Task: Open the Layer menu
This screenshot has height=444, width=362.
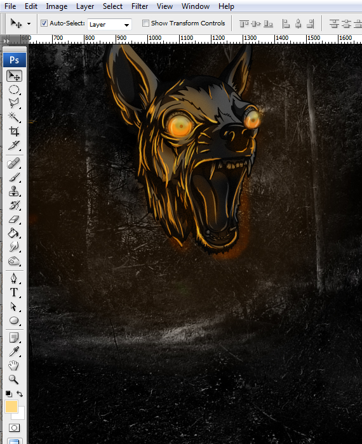Action: (x=85, y=6)
